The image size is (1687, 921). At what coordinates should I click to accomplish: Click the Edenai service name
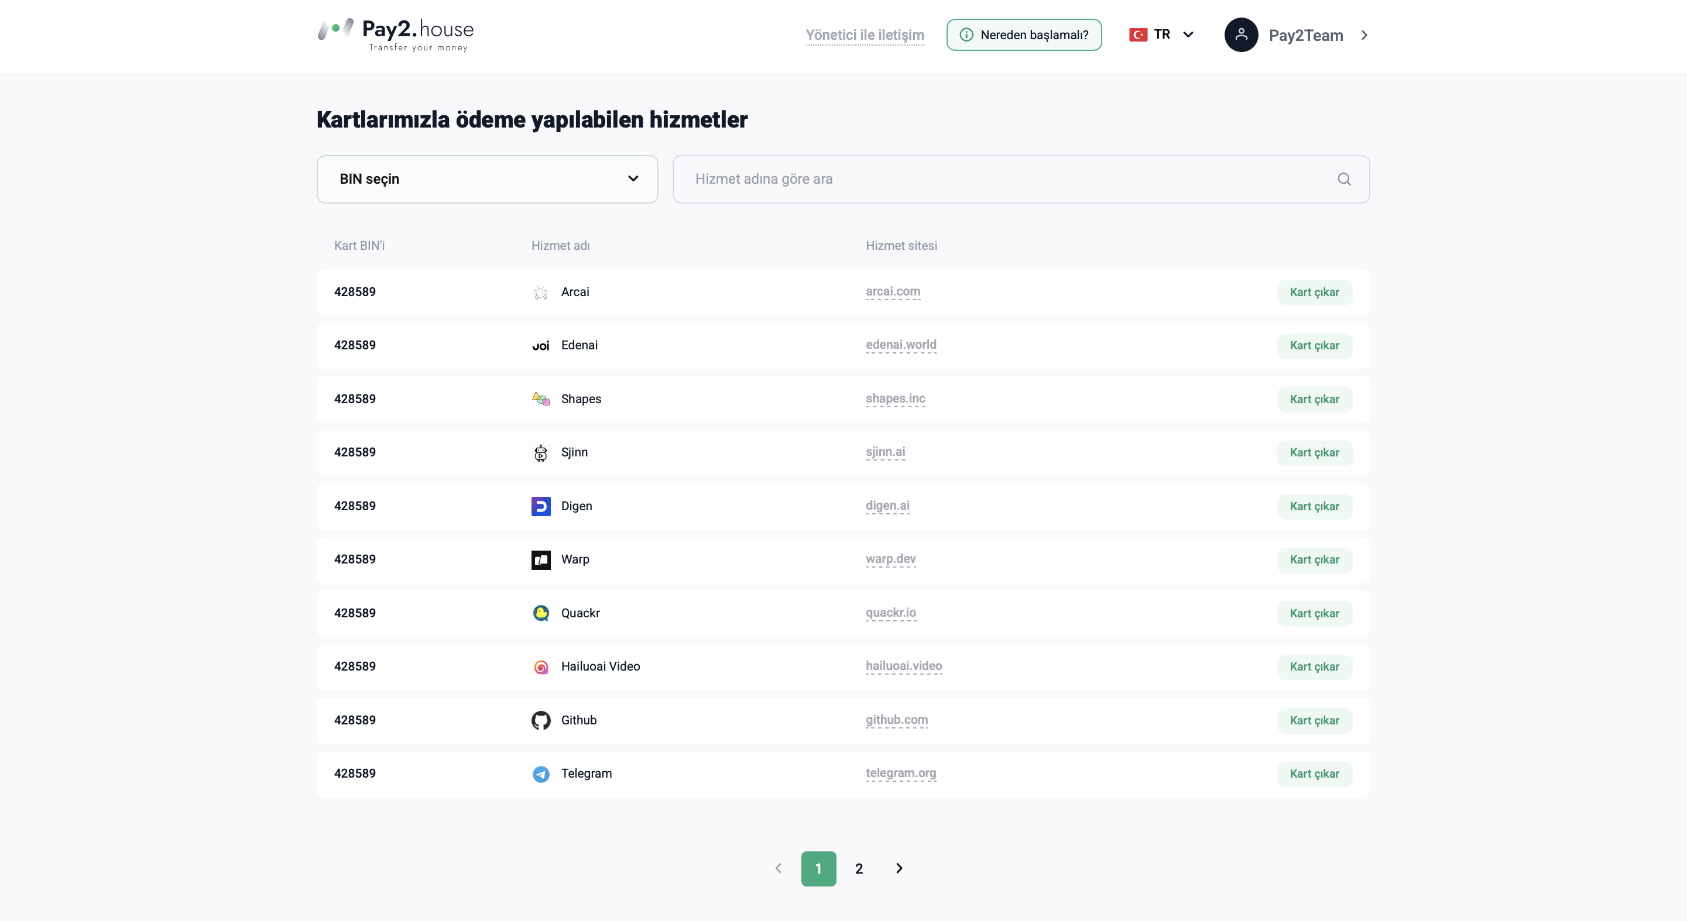579,345
